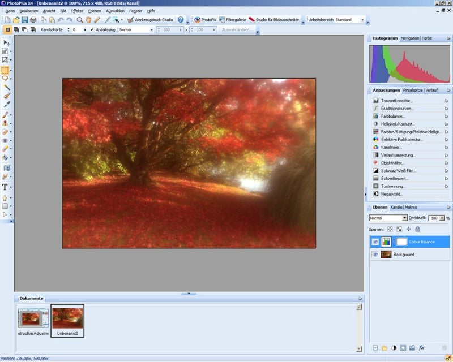
Task: Save the document with the floppy icon
Action: pyautogui.click(x=25, y=20)
